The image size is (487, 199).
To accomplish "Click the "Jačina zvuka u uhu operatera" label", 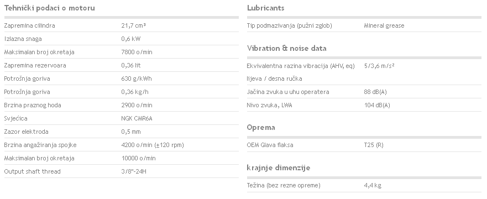I will pos(288,92).
